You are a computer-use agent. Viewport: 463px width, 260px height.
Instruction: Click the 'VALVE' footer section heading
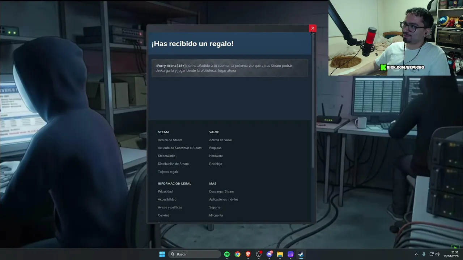[x=214, y=132]
